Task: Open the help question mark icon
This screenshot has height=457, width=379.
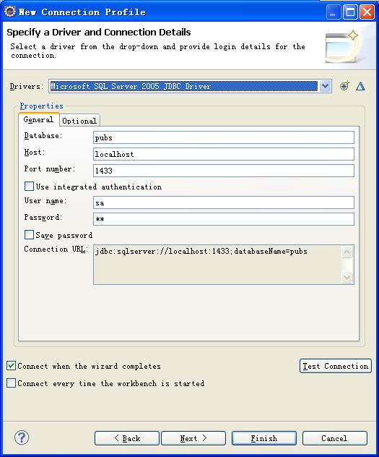Action: tap(22, 437)
